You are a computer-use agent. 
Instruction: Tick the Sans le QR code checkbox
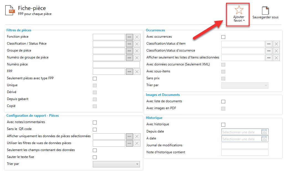95,129
